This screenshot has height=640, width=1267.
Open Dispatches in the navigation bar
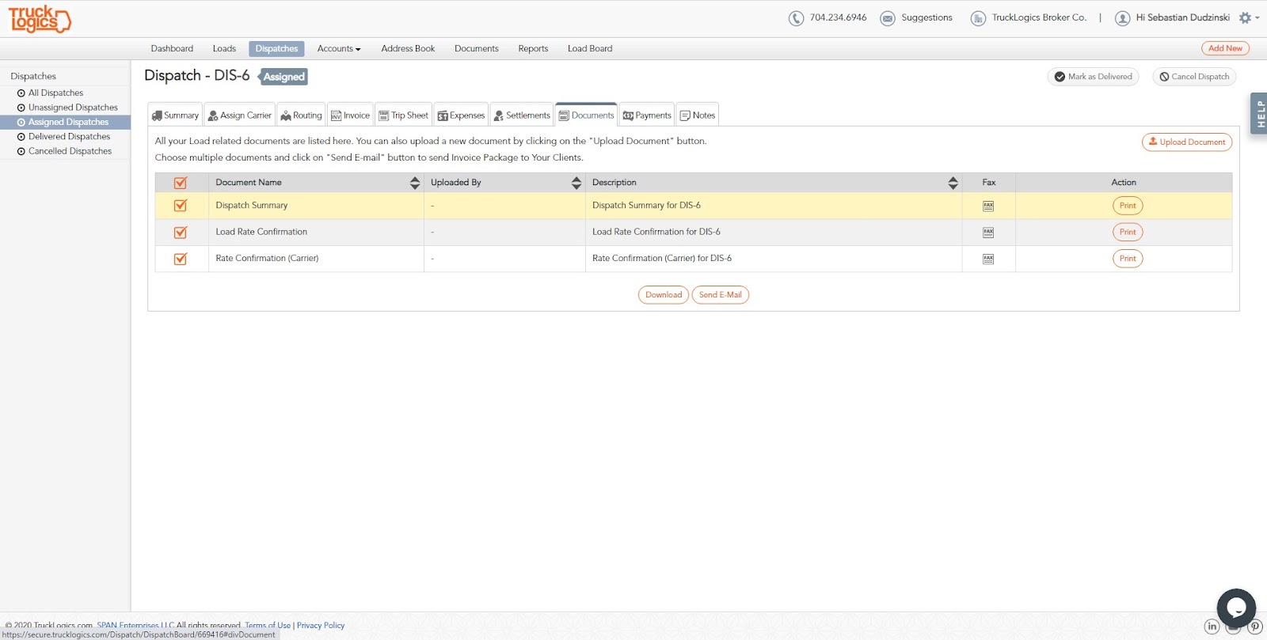(x=276, y=49)
